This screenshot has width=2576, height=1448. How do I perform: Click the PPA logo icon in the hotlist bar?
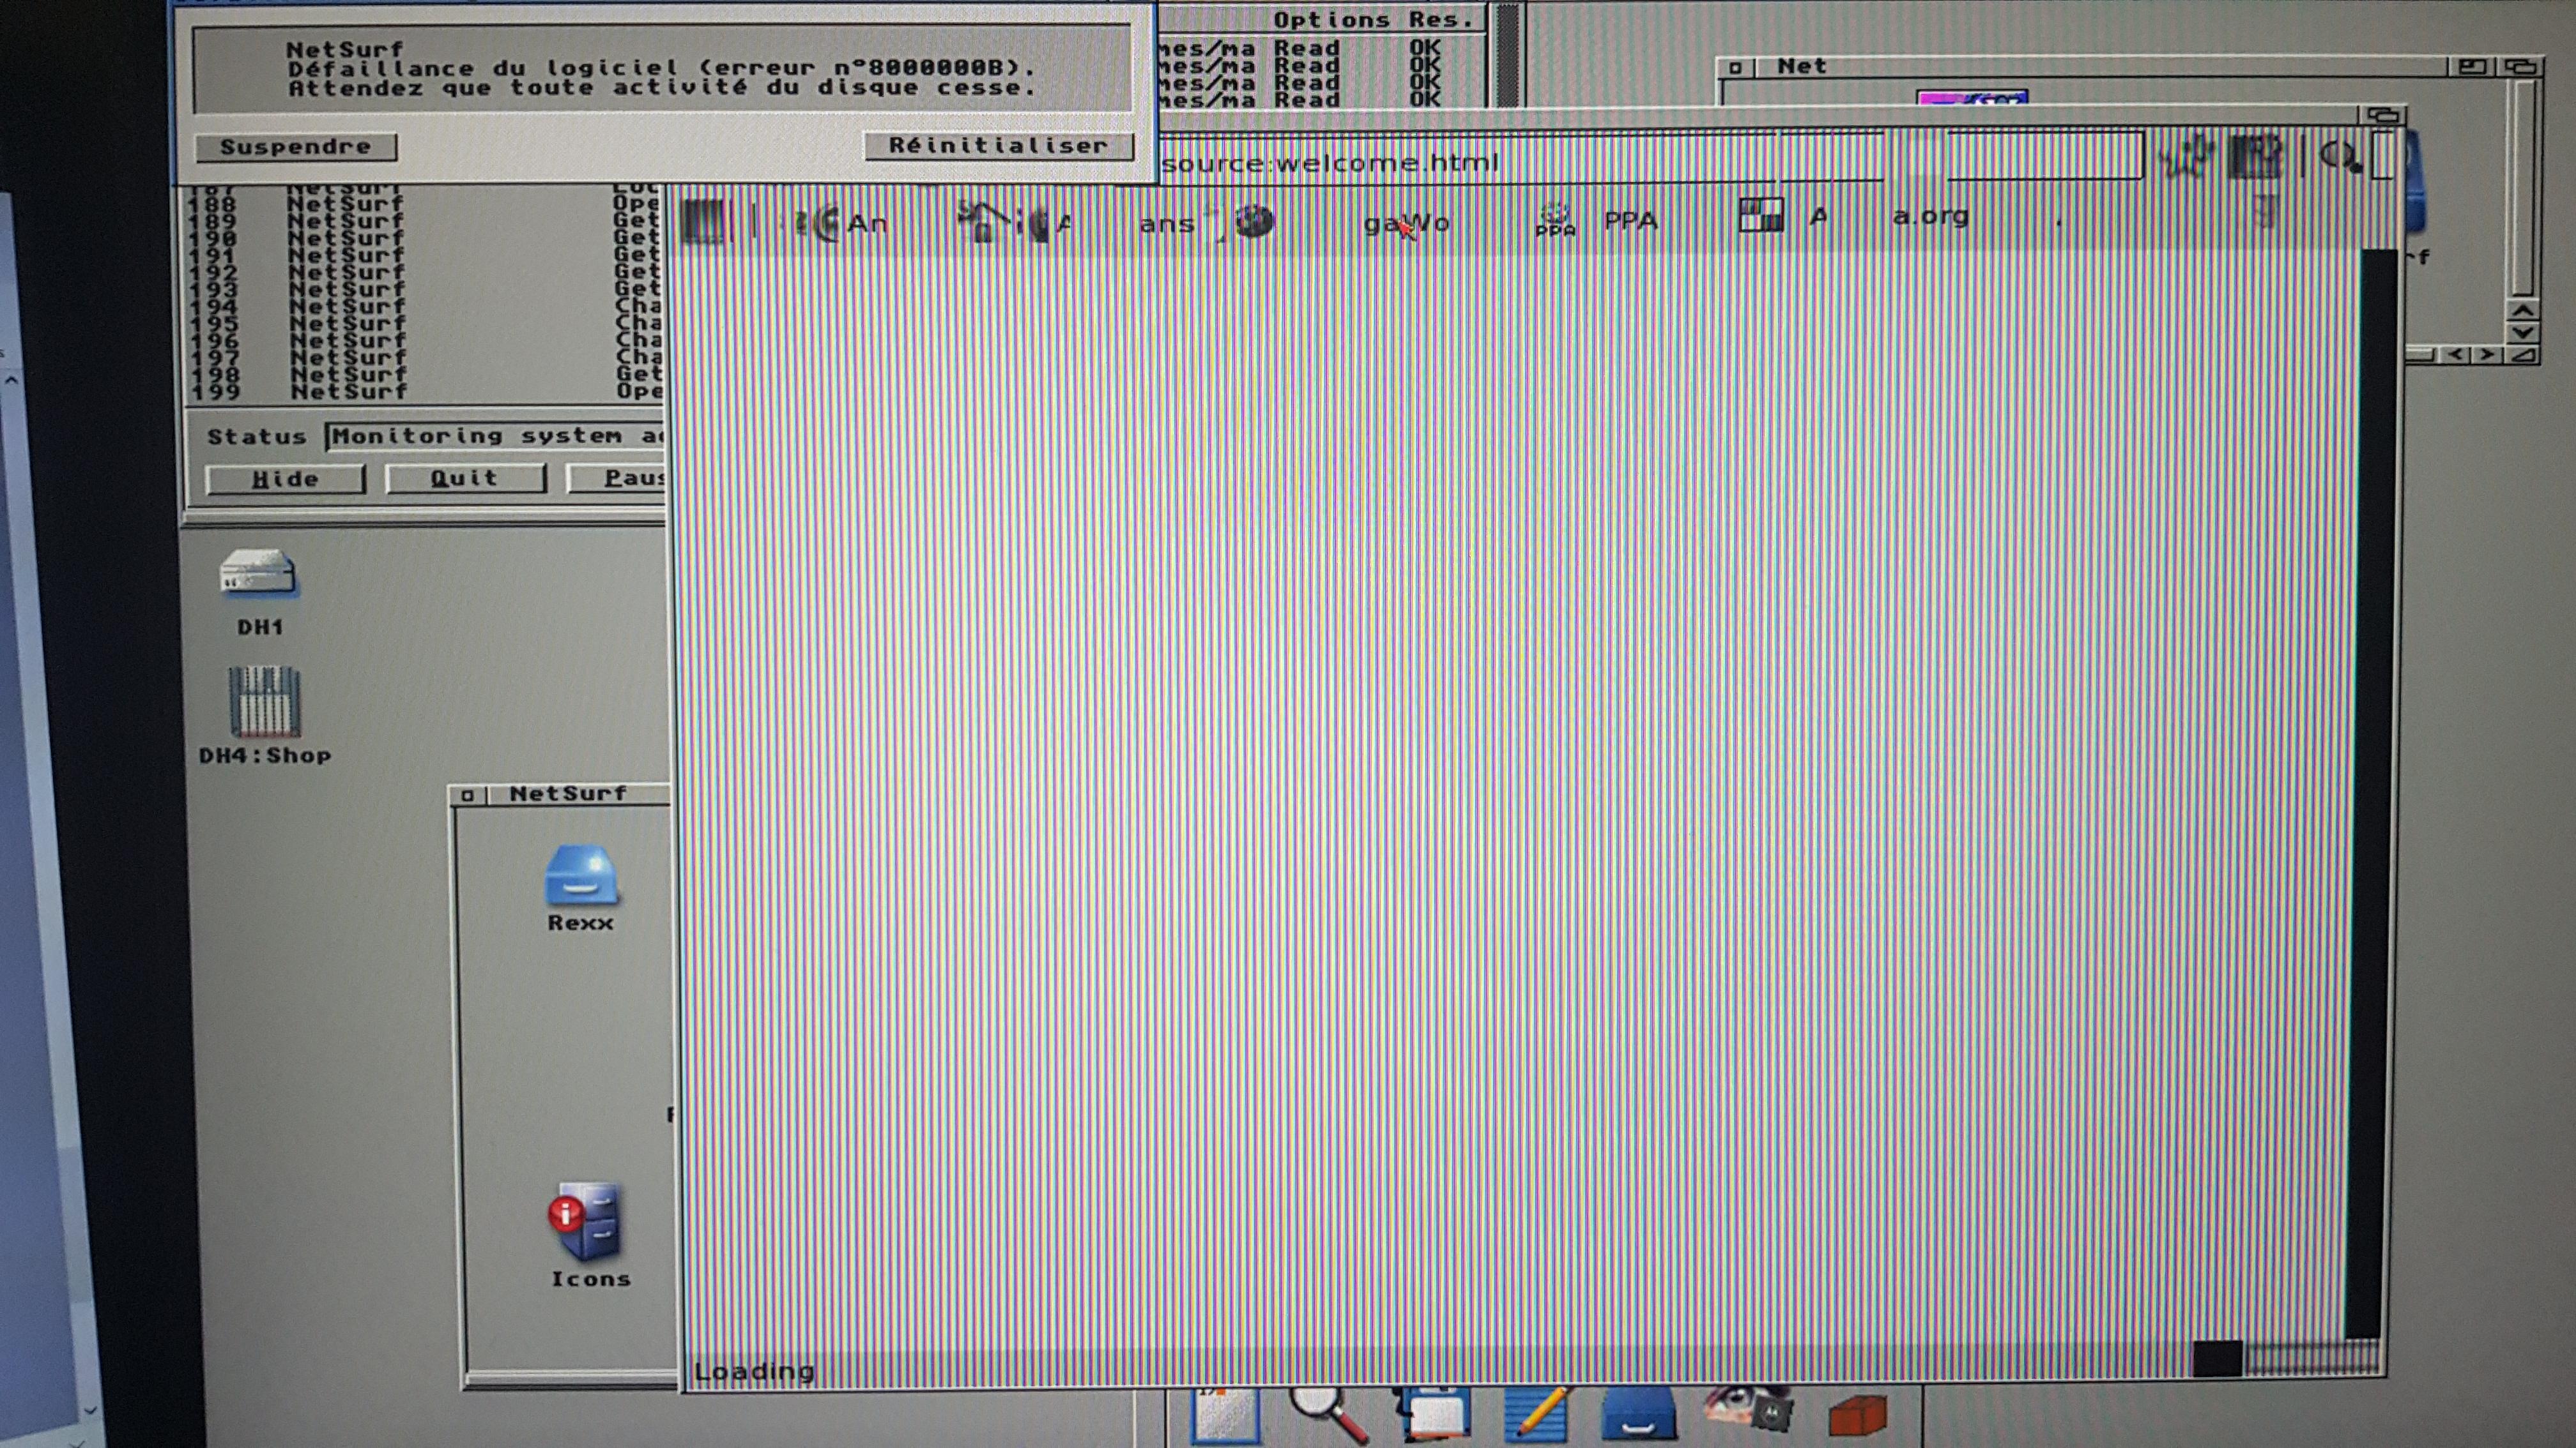1555,220
